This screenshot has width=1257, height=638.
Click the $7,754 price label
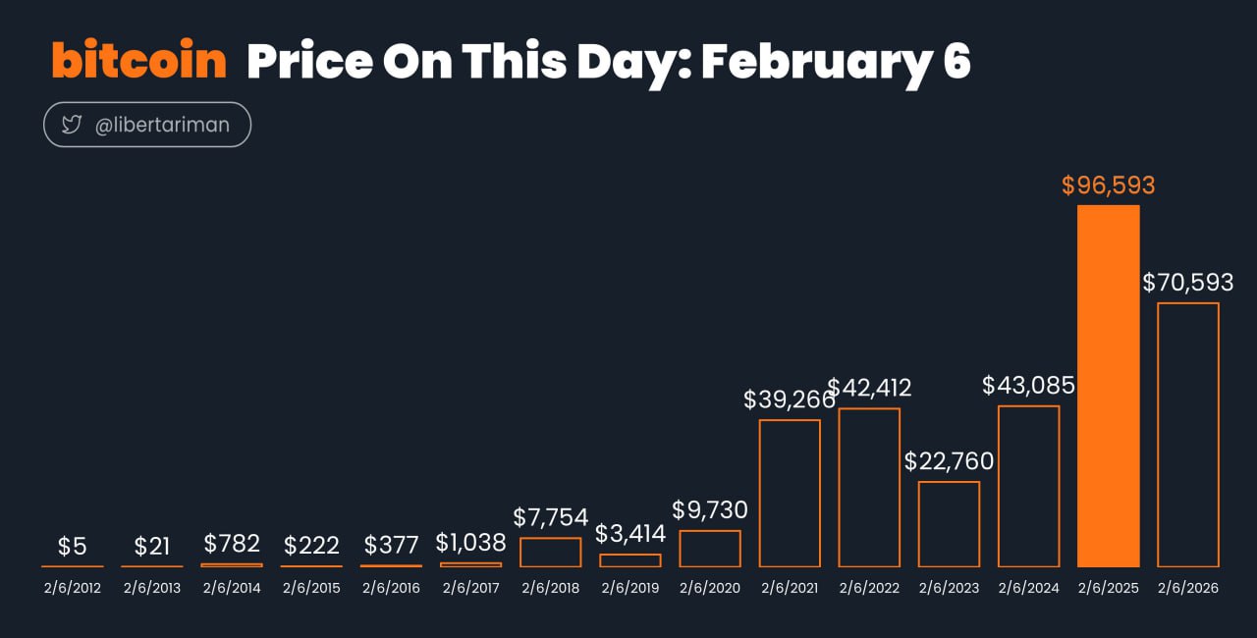[x=550, y=517]
